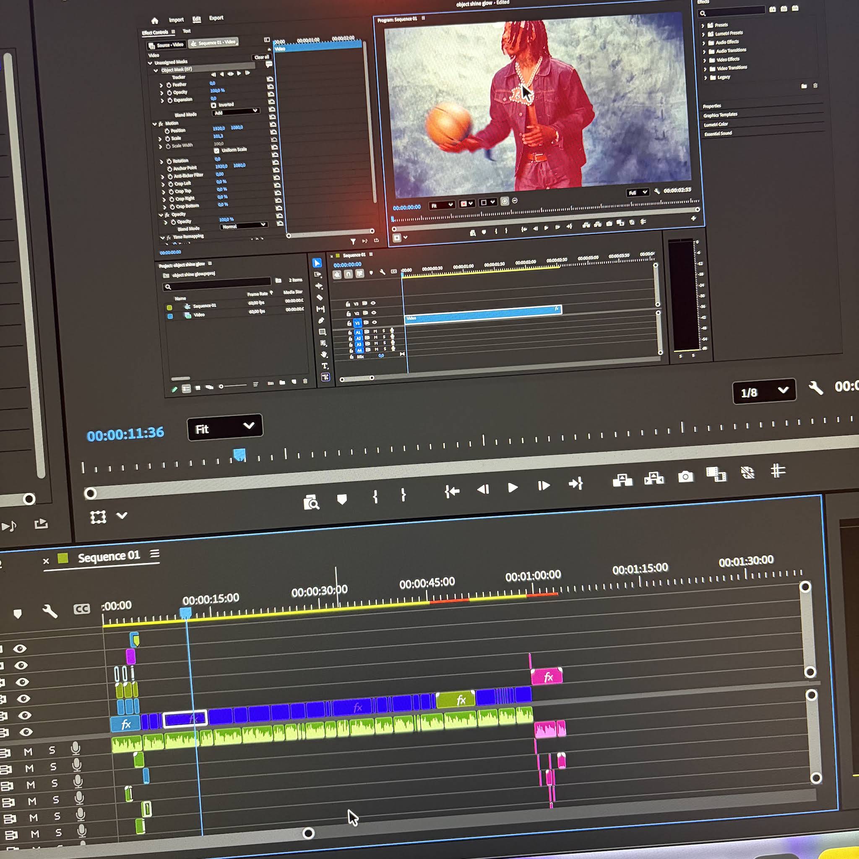Switch to the Sequence 01 timeline tab
859x859 pixels.
pyautogui.click(x=109, y=556)
